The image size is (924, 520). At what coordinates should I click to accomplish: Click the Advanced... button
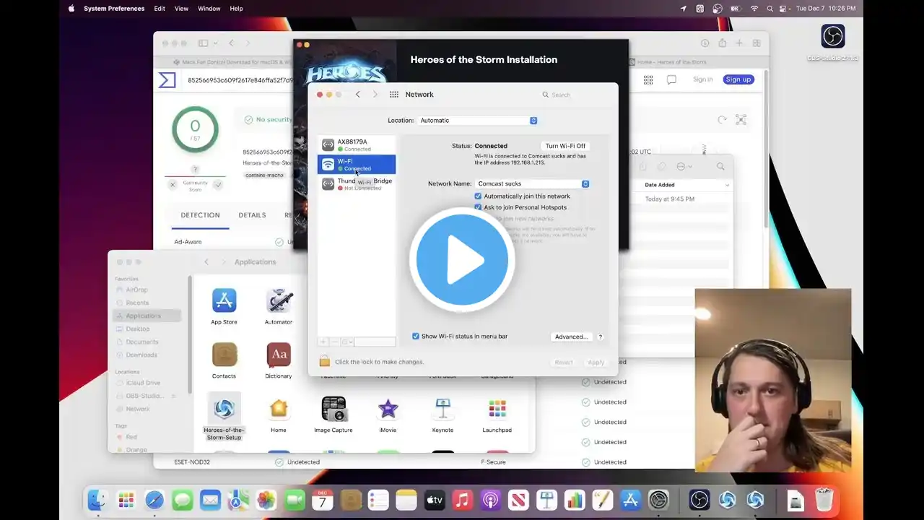click(x=571, y=337)
